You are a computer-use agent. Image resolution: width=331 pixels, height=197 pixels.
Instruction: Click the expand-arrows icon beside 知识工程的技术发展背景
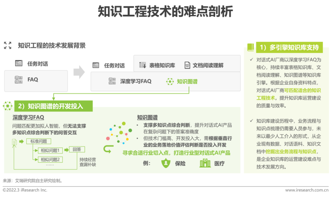[8, 46]
